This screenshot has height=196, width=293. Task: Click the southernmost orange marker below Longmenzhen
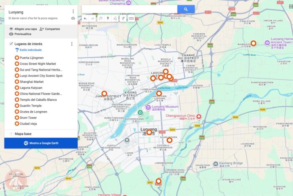coord(159,181)
